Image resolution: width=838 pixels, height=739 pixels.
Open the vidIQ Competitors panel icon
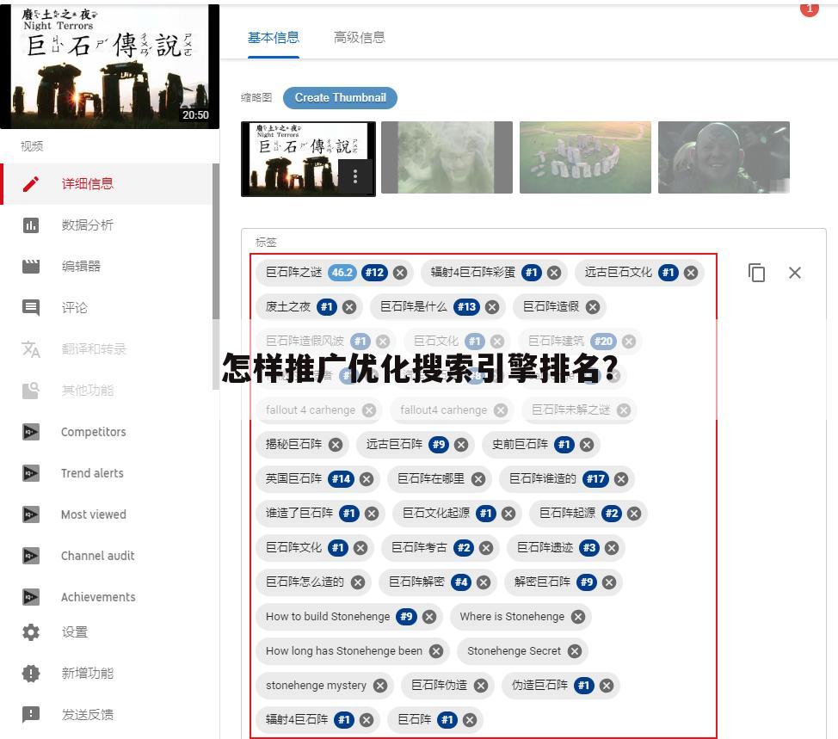click(x=32, y=432)
